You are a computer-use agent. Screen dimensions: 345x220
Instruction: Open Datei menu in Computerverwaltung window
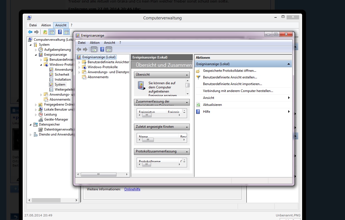tap(33, 25)
